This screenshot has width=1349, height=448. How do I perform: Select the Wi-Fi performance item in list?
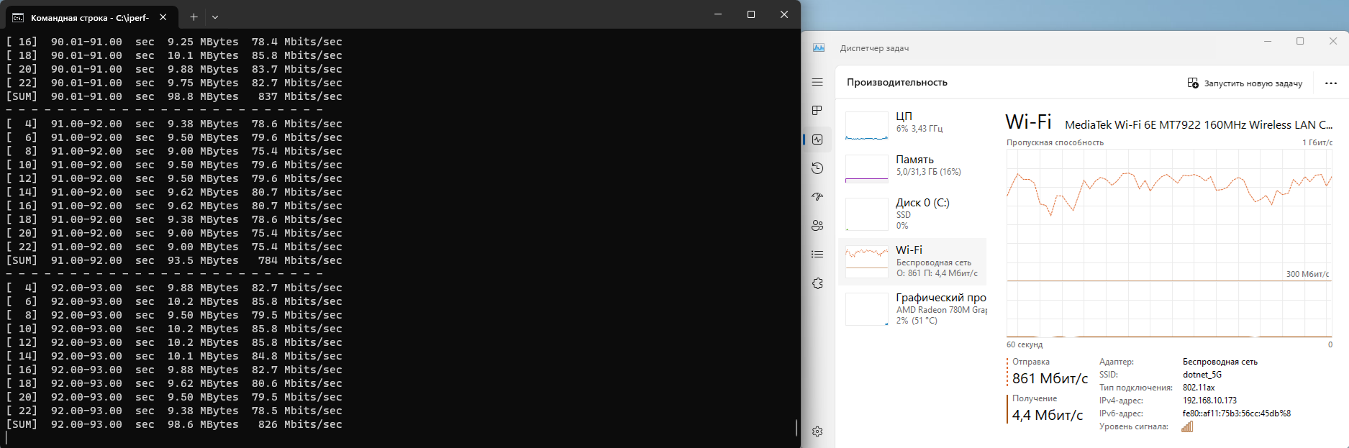click(912, 262)
